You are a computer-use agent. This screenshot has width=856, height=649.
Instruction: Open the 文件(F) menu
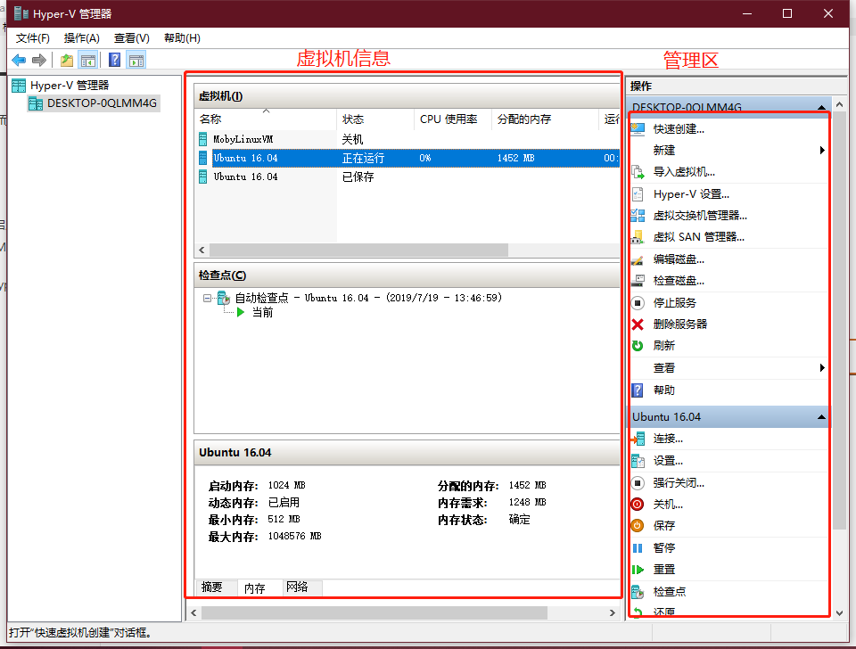tap(33, 38)
